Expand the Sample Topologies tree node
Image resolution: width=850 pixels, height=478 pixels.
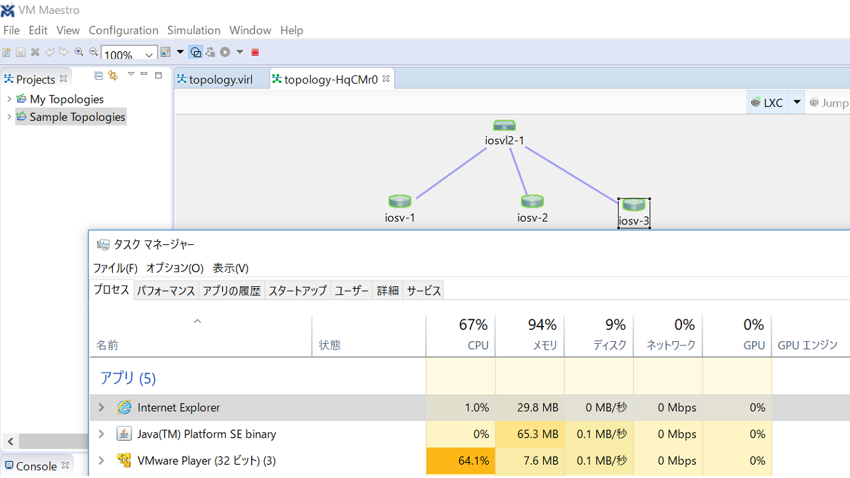(9, 117)
